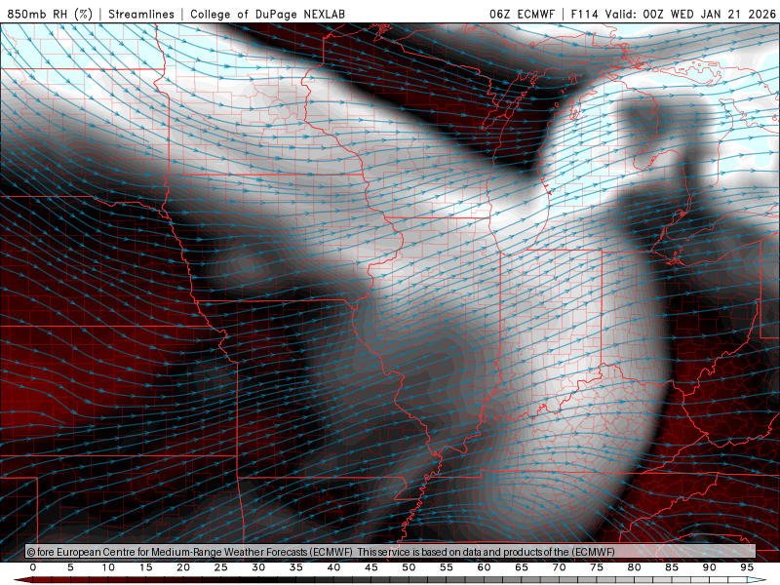Image resolution: width=780 pixels, height=585 pixels.
Task: Select the "10" color scale label
Action: [x=108, y=567]
